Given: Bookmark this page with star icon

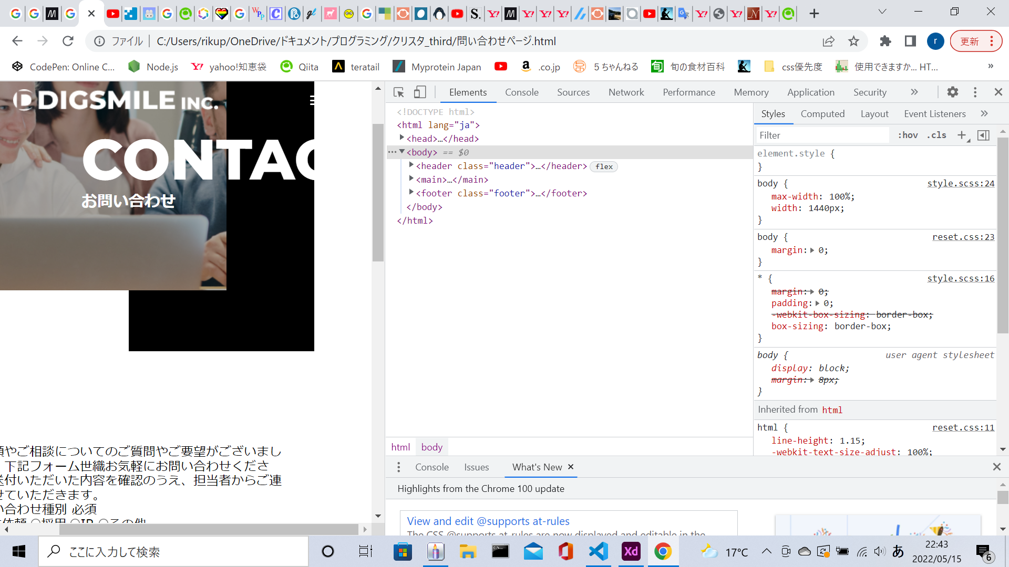Looking at the screenshot, I should point(853,41).
